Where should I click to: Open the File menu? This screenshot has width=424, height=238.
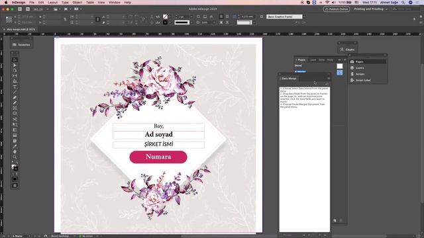coord(32,3)
